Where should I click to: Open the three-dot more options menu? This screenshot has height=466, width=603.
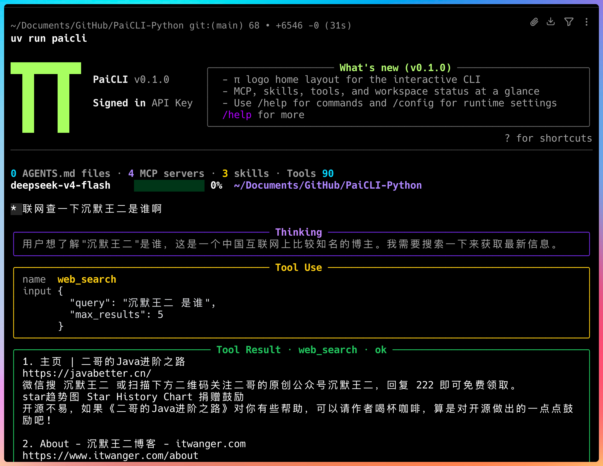(x=587, y=22)
